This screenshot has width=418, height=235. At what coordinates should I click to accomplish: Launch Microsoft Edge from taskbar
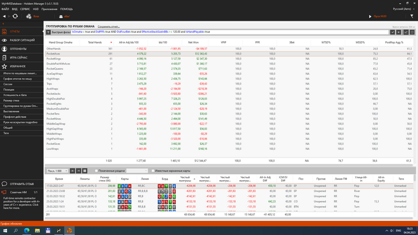pyautogui.click(x=27, y=230)
